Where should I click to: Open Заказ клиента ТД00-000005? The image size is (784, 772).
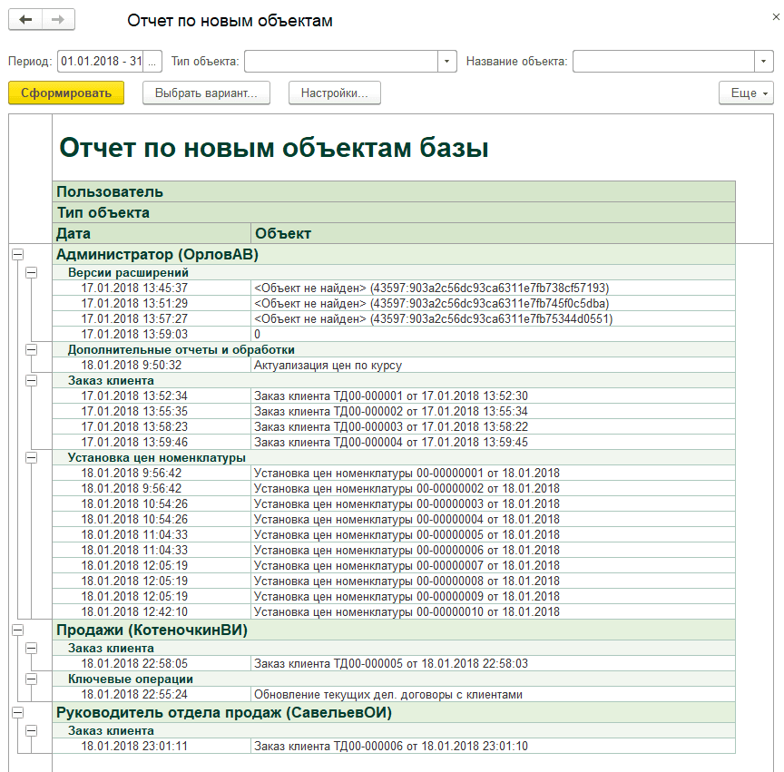pos(493,663)
